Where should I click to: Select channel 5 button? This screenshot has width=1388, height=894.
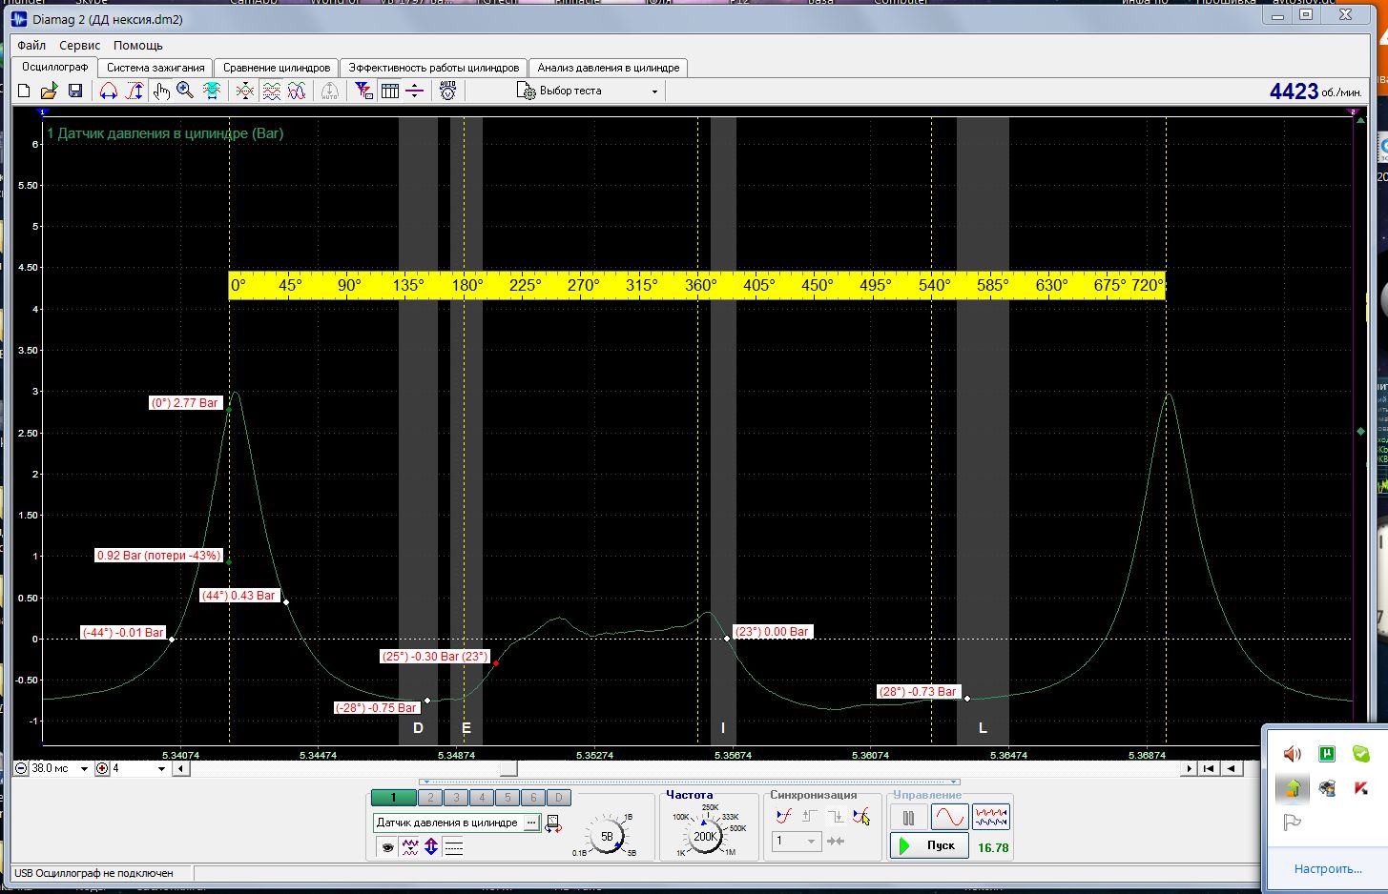point(508,798)
